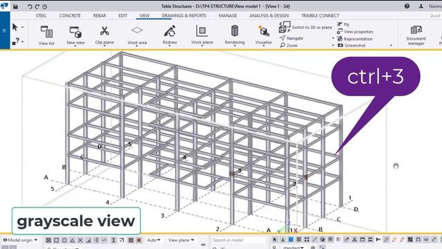Click the Save icon in title bar
Screen dimensions: 442x249
[x=15, y=6]
